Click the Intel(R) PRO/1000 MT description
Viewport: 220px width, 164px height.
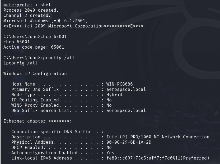[x=158, y=137]
